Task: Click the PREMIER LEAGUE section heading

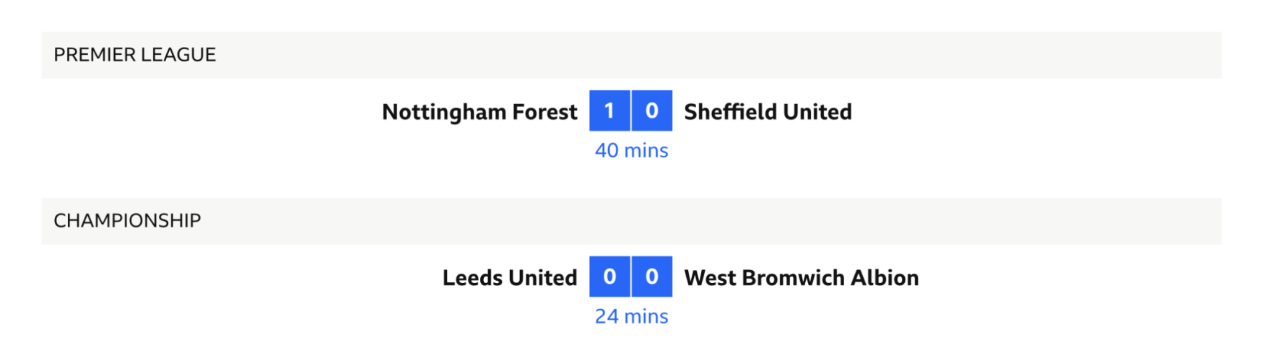Action: click(x=134, y=55)
